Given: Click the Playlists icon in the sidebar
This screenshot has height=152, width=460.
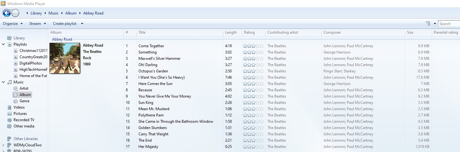Looking at the screenshot, I should click(9, 44).
